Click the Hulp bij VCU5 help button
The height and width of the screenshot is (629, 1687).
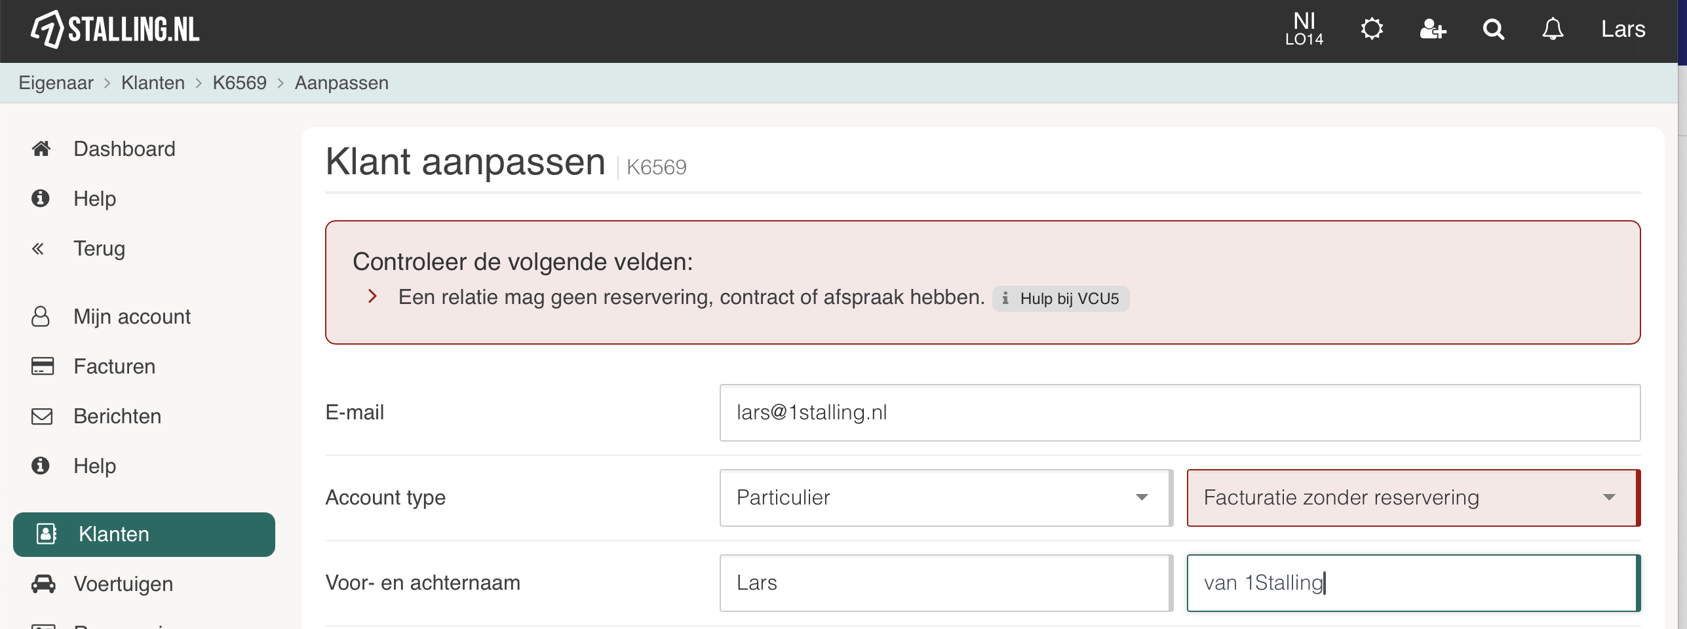tap(1060, 299)
